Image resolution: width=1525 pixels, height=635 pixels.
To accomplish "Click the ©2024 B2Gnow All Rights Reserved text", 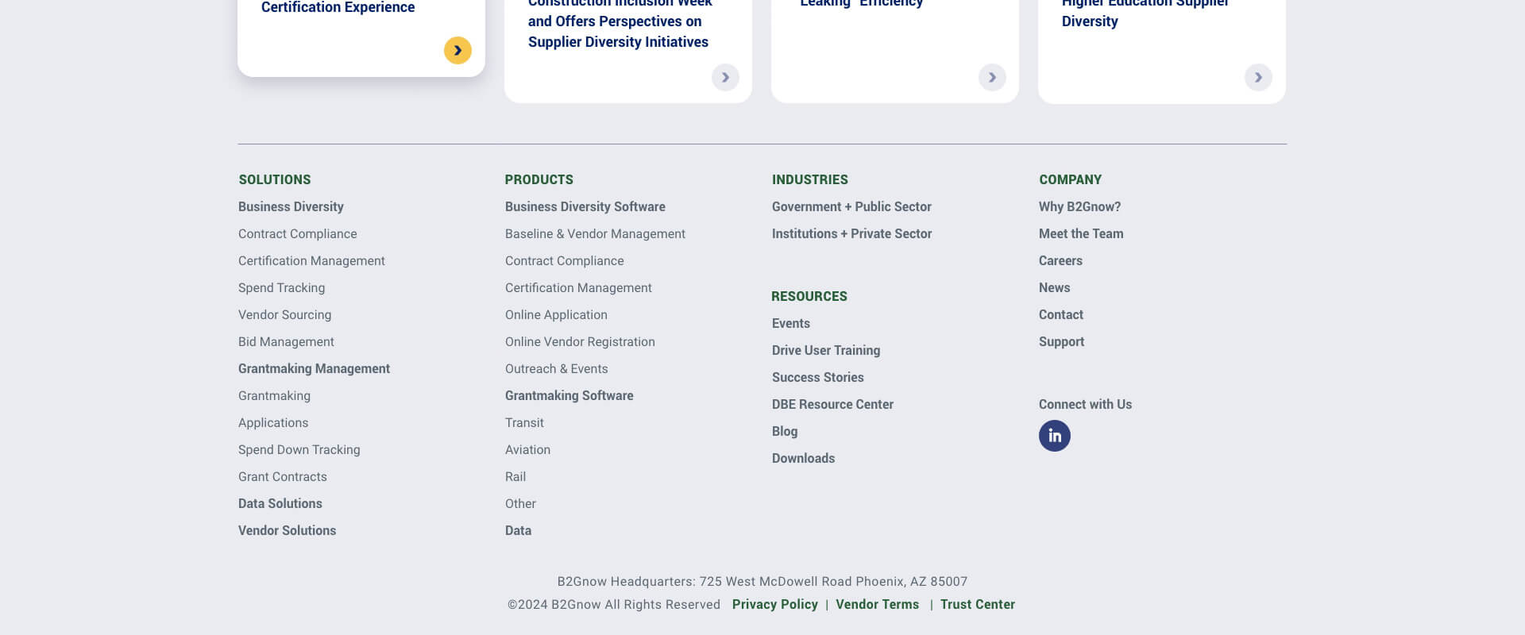I will pyautogui.click(x=614, y=604).
